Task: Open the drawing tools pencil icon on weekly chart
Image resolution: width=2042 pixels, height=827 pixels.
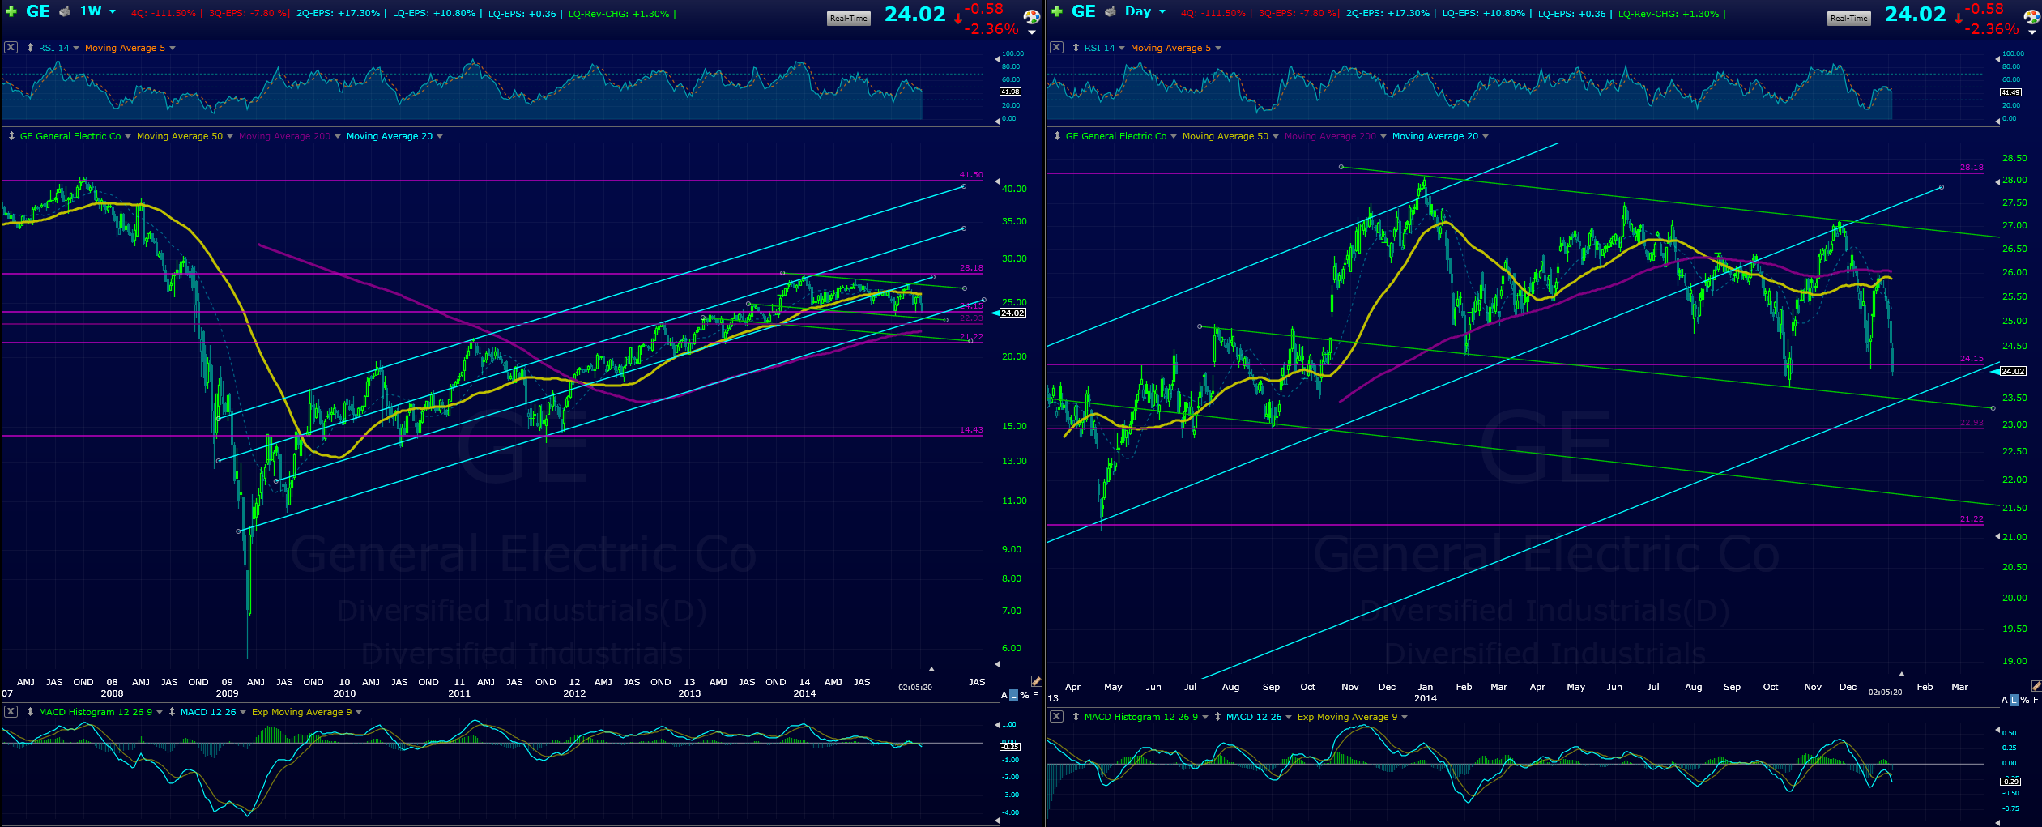Action: 1036,681
